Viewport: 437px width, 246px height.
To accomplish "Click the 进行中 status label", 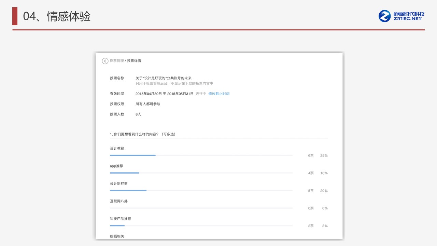I will coord(201,94).
